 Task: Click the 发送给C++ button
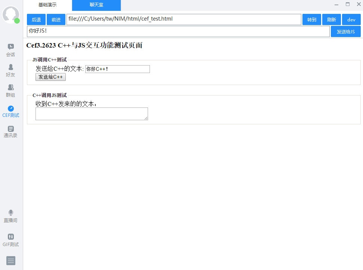[51, 77]
